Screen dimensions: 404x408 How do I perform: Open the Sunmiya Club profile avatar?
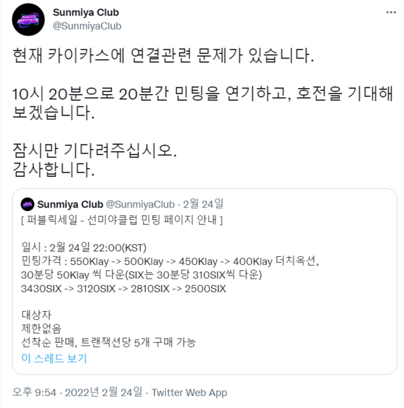coord(28,19)
